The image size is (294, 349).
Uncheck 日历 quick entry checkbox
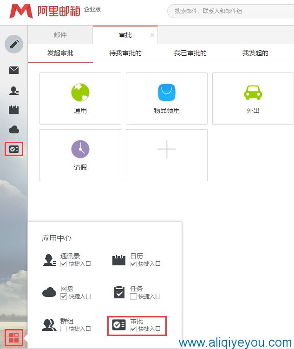click(x=133, y=264)
